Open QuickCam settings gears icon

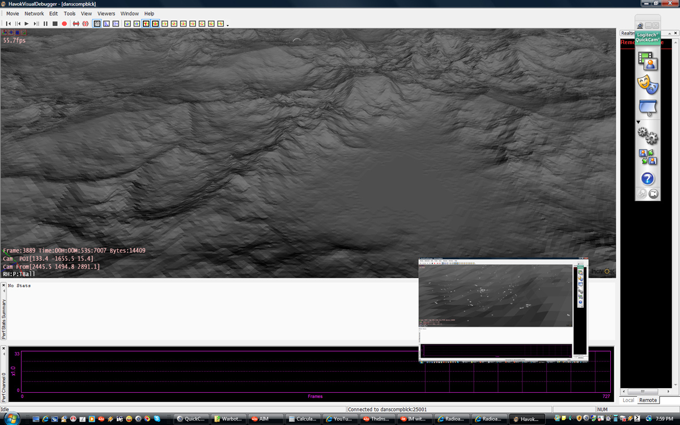(x=647, y=135)
